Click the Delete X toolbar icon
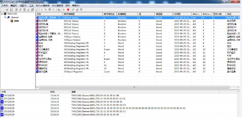 54,10
